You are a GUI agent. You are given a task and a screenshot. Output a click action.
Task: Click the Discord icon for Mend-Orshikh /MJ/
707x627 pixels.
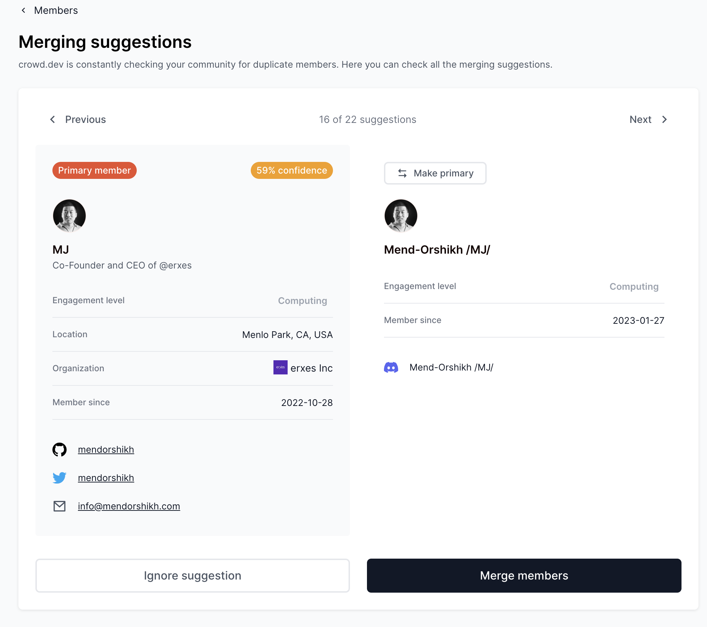coord(391,367)
